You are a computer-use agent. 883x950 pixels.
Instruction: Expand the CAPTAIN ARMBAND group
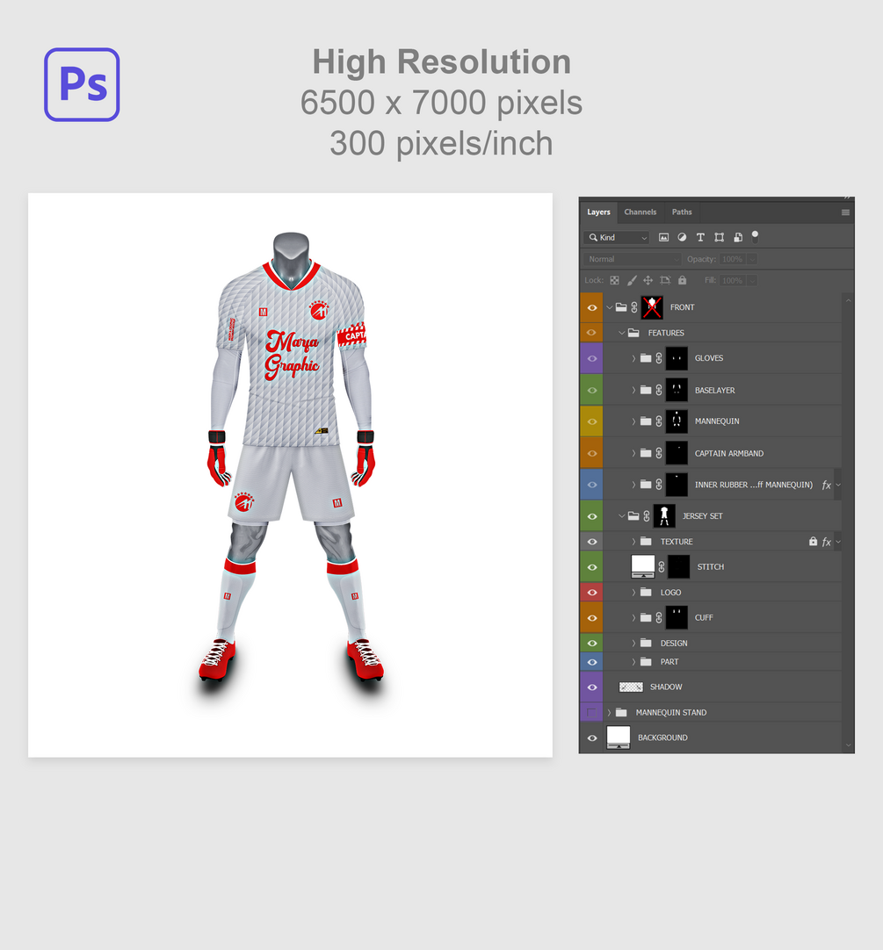pos(633,453)
